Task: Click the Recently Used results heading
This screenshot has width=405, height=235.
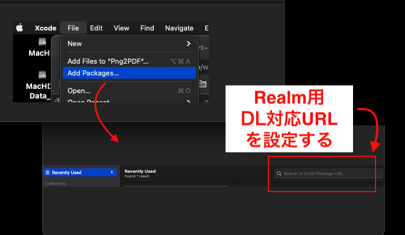Action: [x=140, y=171]
